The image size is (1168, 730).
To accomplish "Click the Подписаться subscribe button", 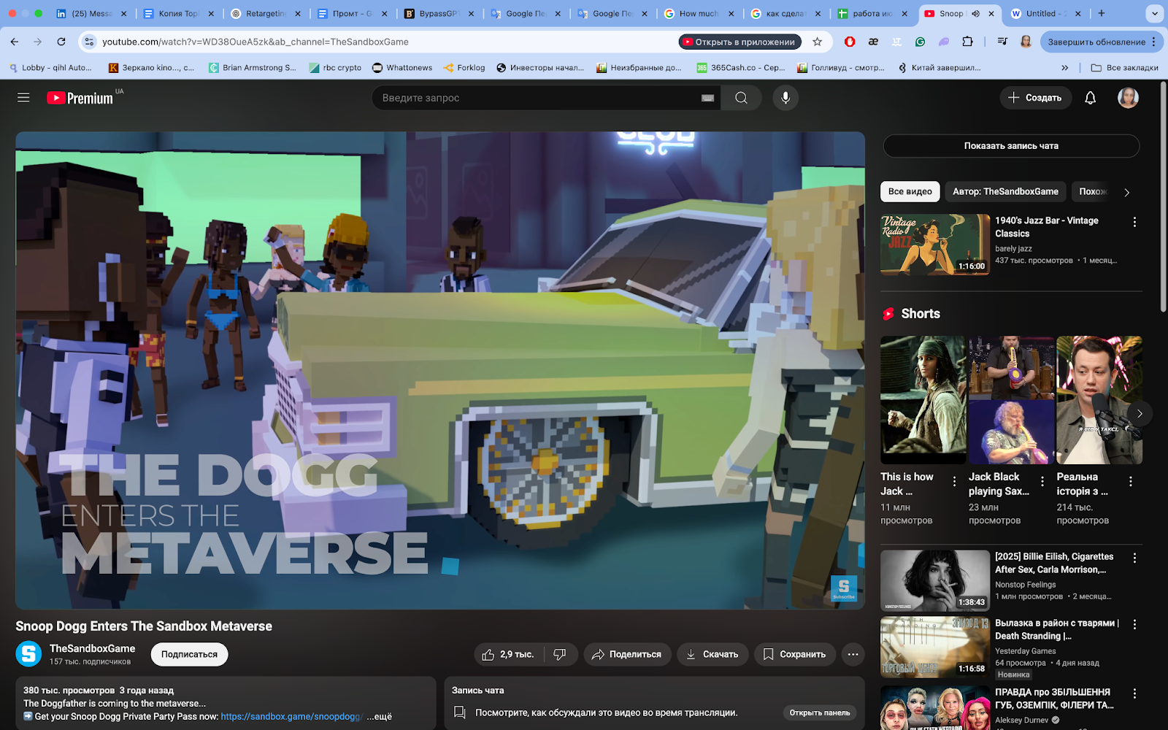I will point(189,655).
